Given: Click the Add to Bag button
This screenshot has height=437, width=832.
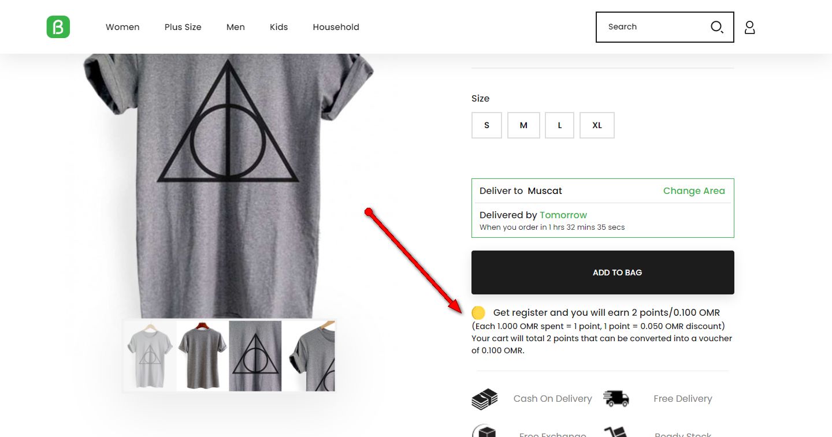Looking at the screenshot, I should (x=603, y=272).
